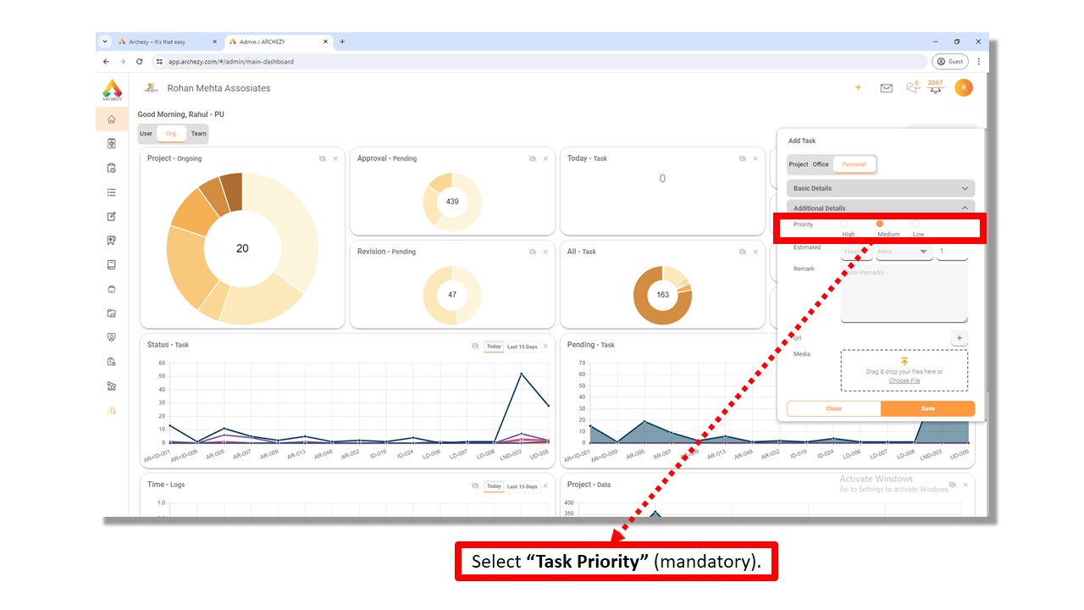This screenshot has width=1084, height=610.
Task: Click the starred bookmark icon in sidebar
Action: coord(112,241)
